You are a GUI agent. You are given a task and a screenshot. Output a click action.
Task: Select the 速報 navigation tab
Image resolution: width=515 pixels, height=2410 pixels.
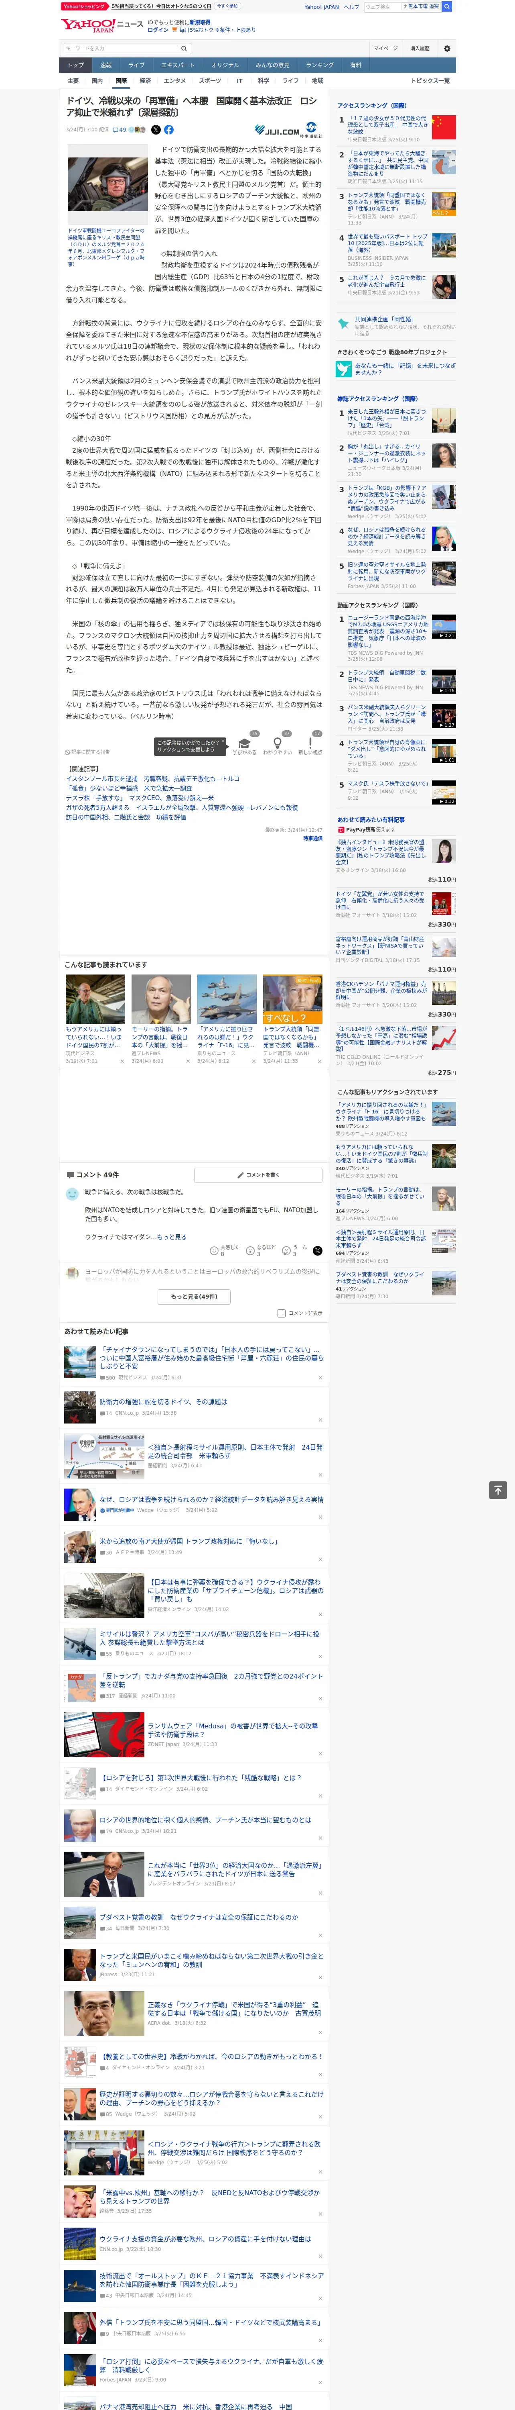click(105, 65)
